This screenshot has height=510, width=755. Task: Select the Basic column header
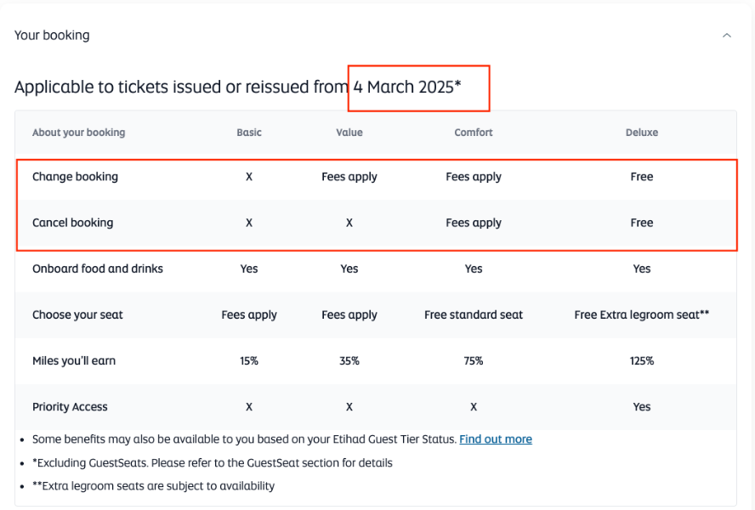pyautogui.click(x=249, y=133)
